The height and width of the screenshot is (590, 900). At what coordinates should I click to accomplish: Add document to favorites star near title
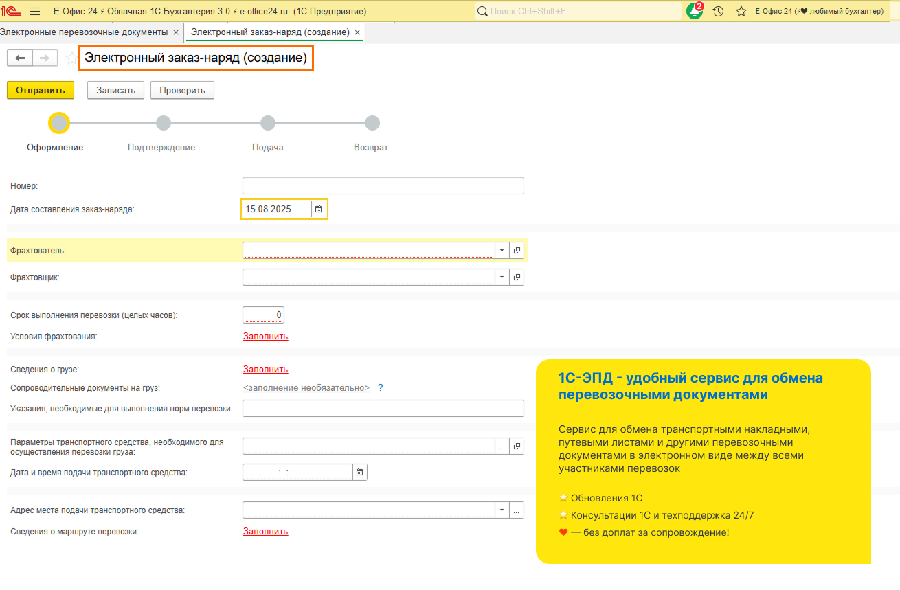(x=71, y=58)
